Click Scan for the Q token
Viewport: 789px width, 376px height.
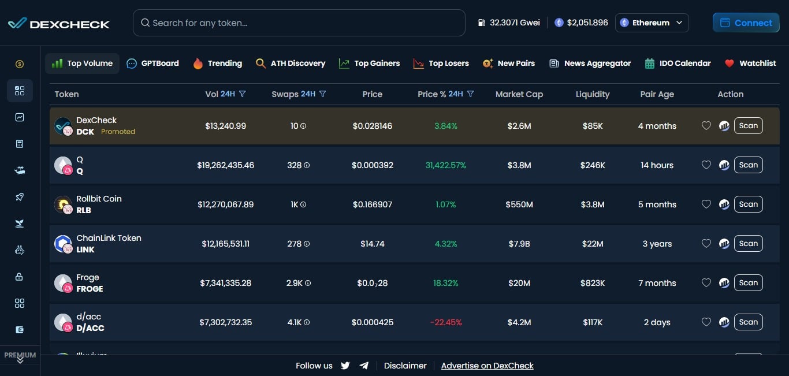tap(749, 165)
